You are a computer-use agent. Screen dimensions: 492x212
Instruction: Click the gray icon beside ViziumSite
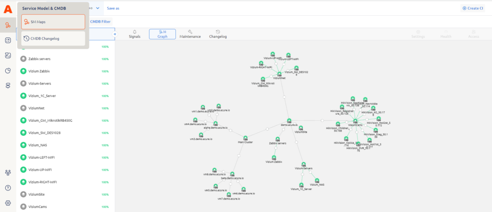[x=23, y=194]
